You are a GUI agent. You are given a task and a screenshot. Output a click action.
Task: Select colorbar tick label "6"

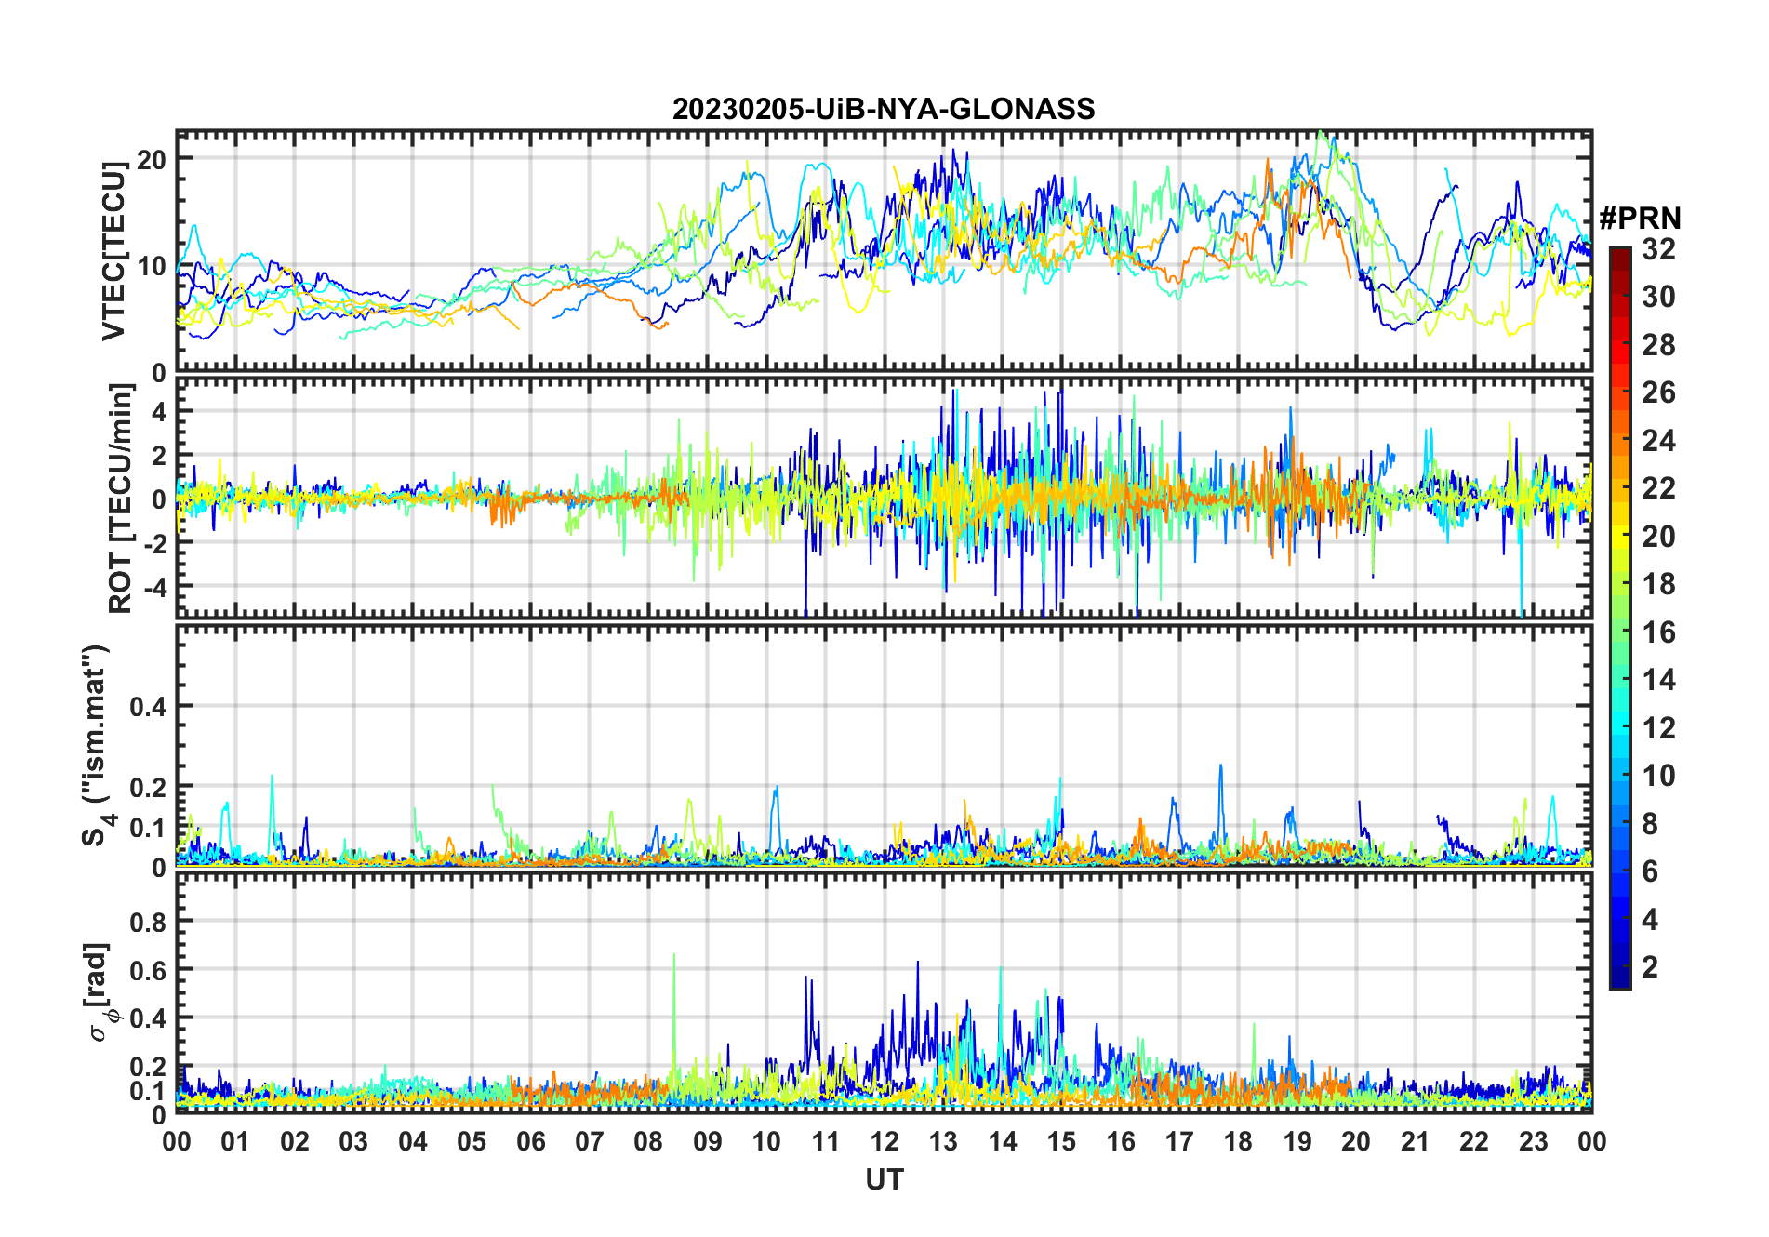click(x=1650, y=871)
